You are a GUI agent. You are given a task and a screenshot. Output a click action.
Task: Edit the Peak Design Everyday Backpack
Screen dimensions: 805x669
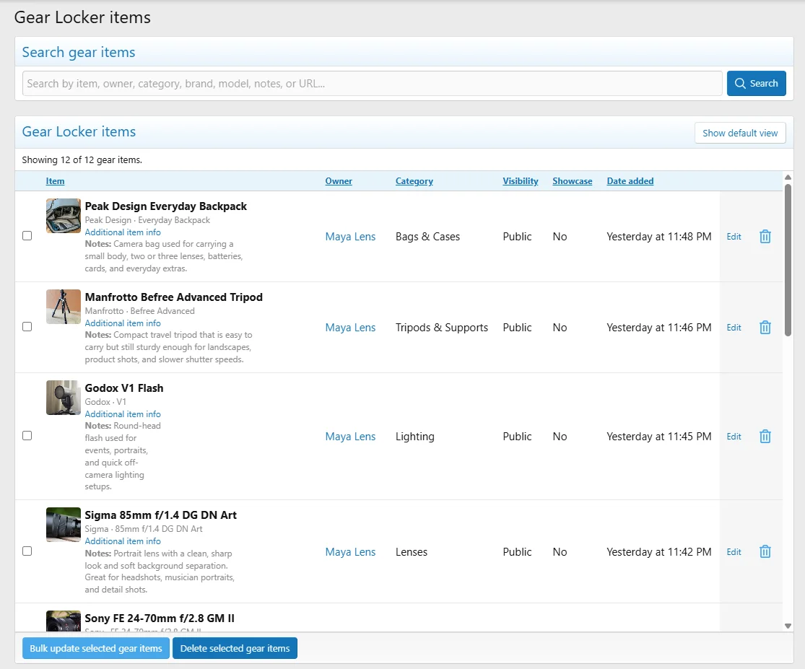pos(734,237)
